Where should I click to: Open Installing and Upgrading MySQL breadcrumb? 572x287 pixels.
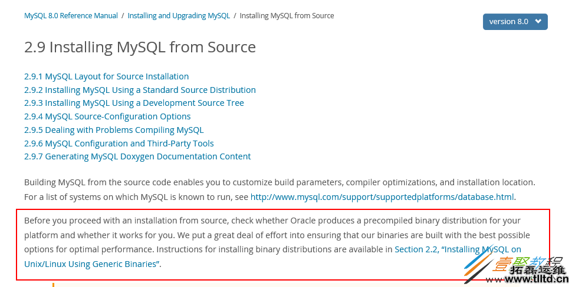click(x=179, y=16)
